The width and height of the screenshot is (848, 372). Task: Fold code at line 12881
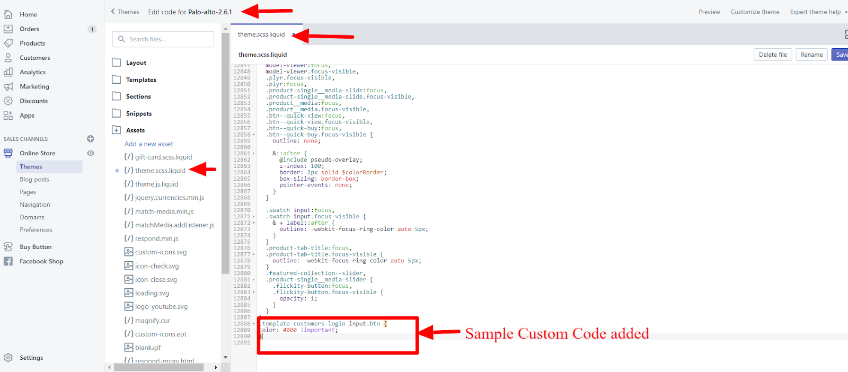[253, 280]
